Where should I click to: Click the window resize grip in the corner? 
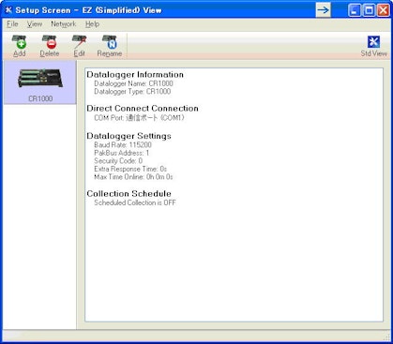[x=386, y=337]
